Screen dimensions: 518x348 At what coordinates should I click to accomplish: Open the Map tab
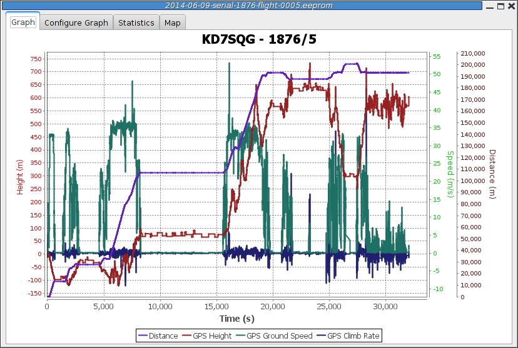tap(173, 22)
